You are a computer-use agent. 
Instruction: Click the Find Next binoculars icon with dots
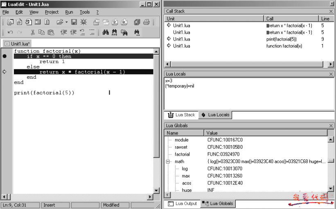pos(137,32)
